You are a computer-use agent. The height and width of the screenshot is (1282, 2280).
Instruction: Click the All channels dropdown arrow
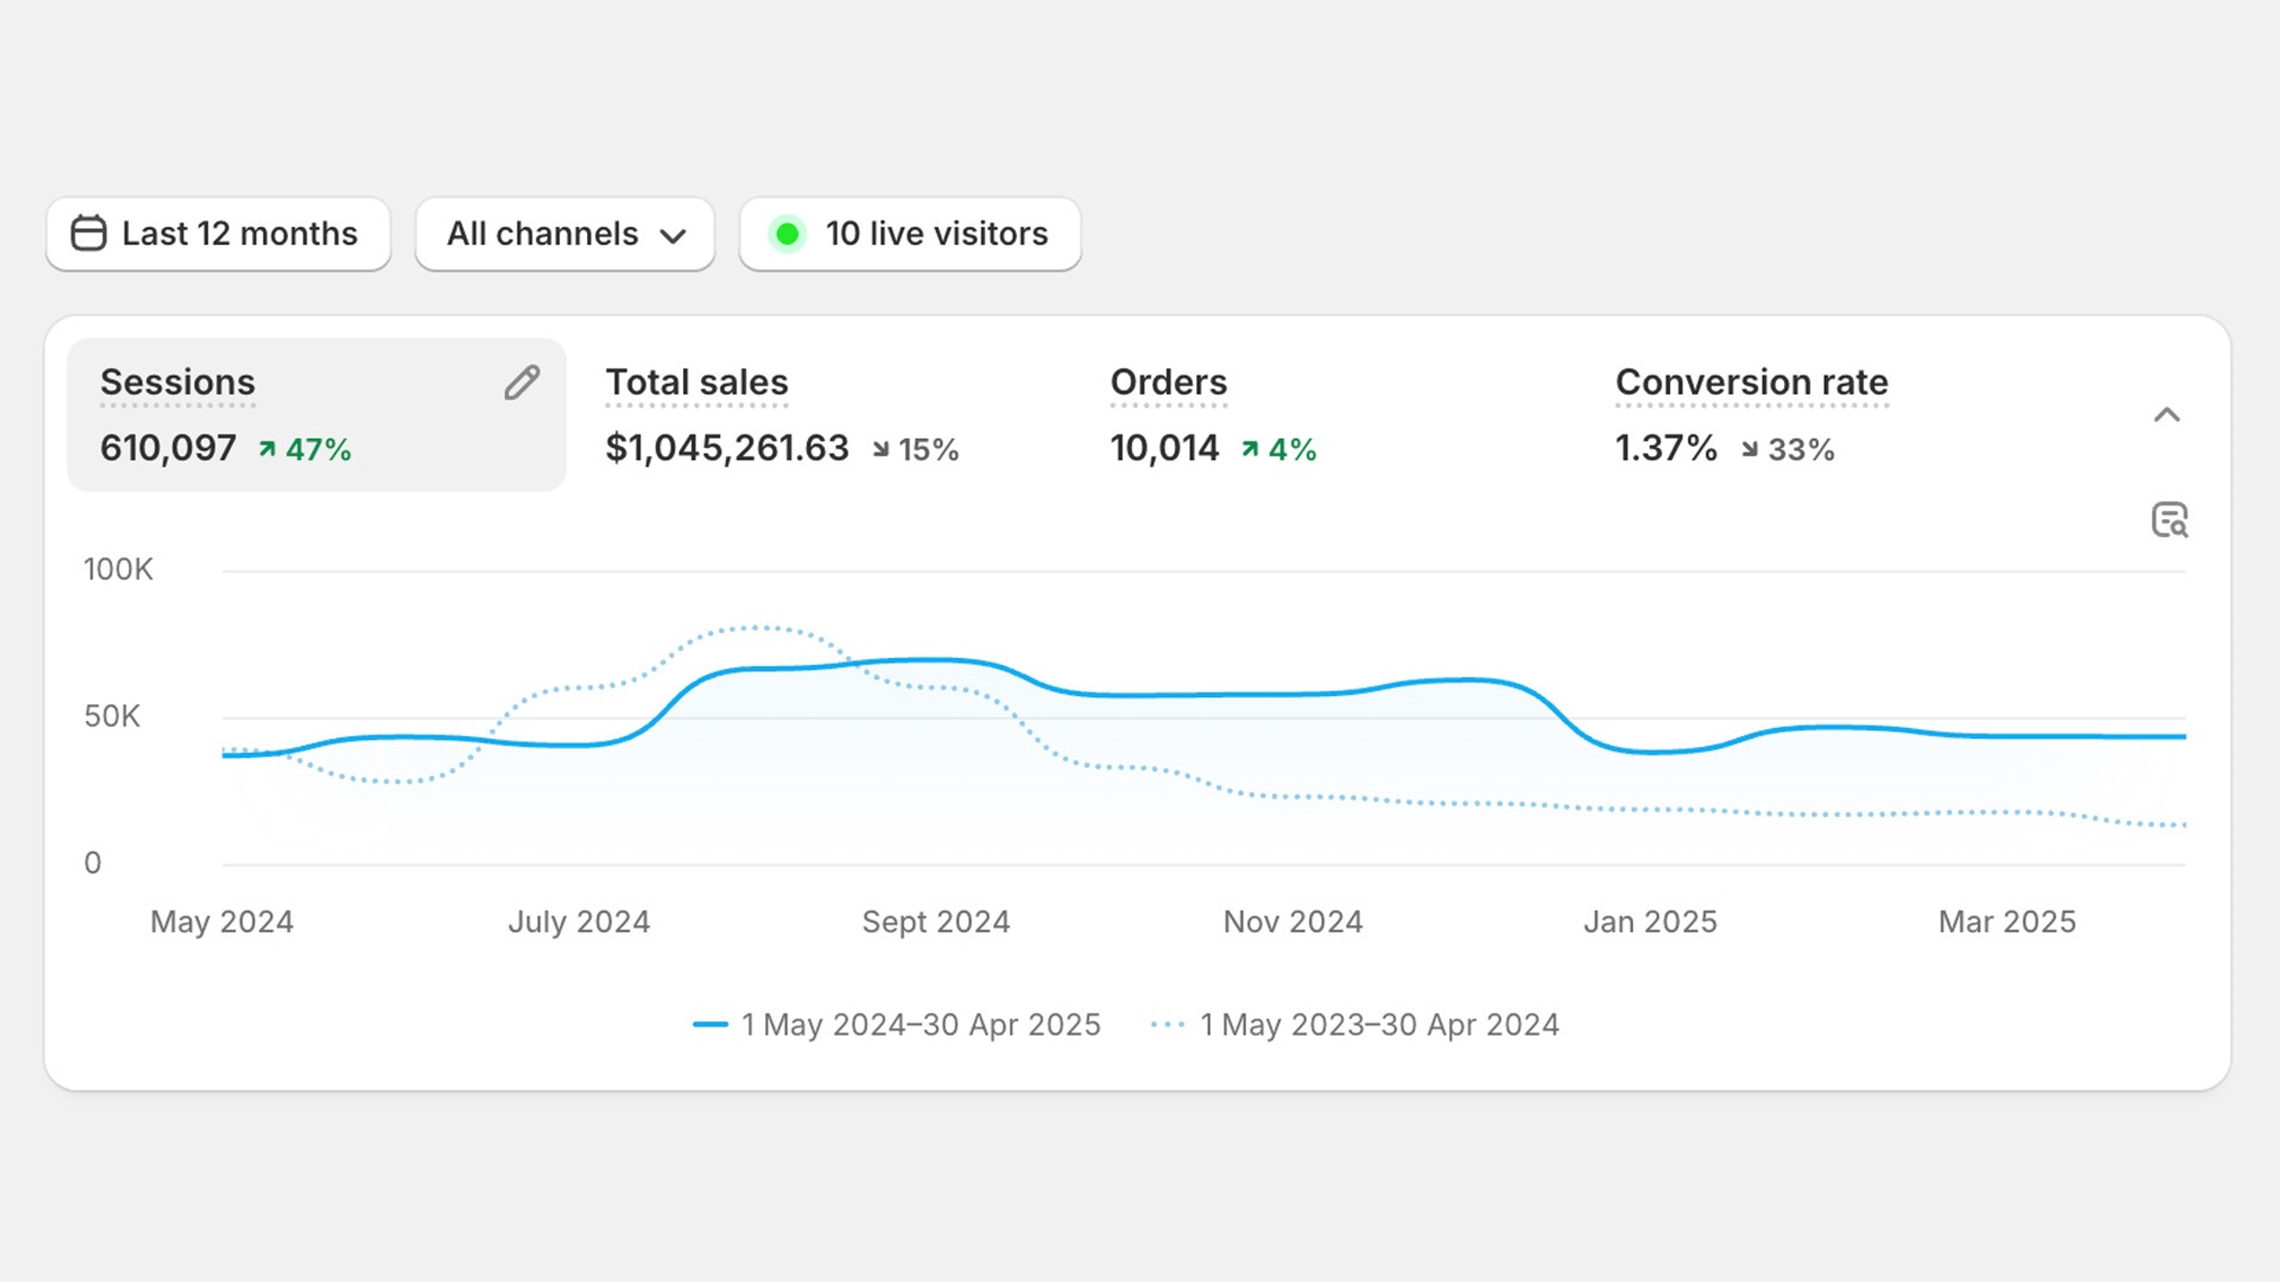pyautogui.click(x=673, y=236)
